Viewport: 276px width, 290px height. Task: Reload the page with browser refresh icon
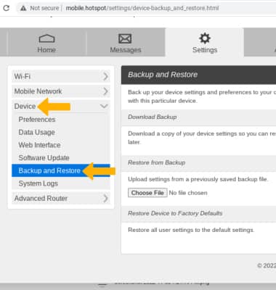pos(7,8)
